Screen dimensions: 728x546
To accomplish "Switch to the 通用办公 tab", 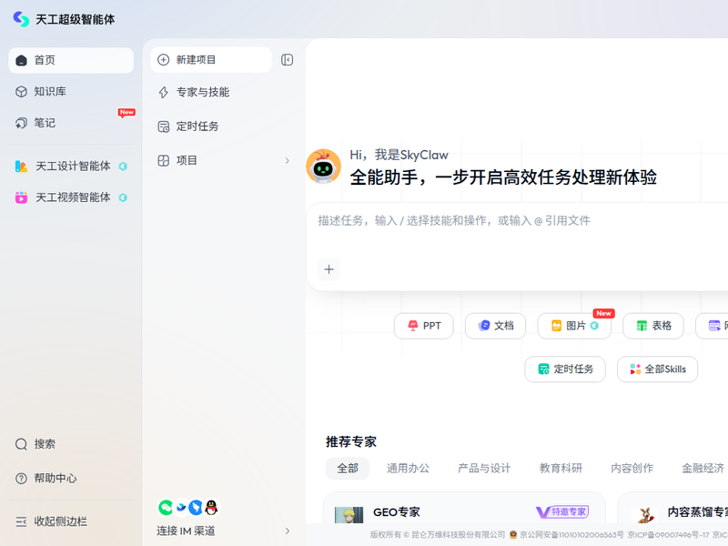I will pyautogui.click(x=408, y=469).
